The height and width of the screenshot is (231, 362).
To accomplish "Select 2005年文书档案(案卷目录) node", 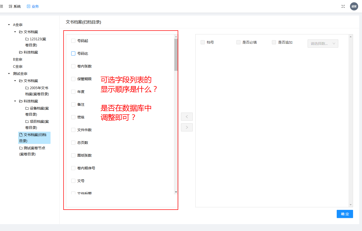I will (37, 91).
